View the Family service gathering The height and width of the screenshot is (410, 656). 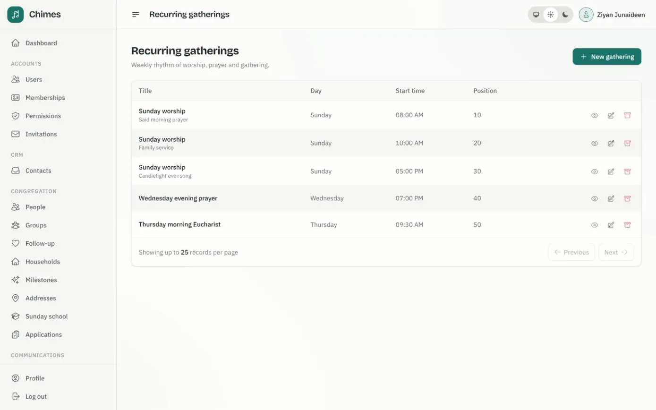(x=595, y=143)
